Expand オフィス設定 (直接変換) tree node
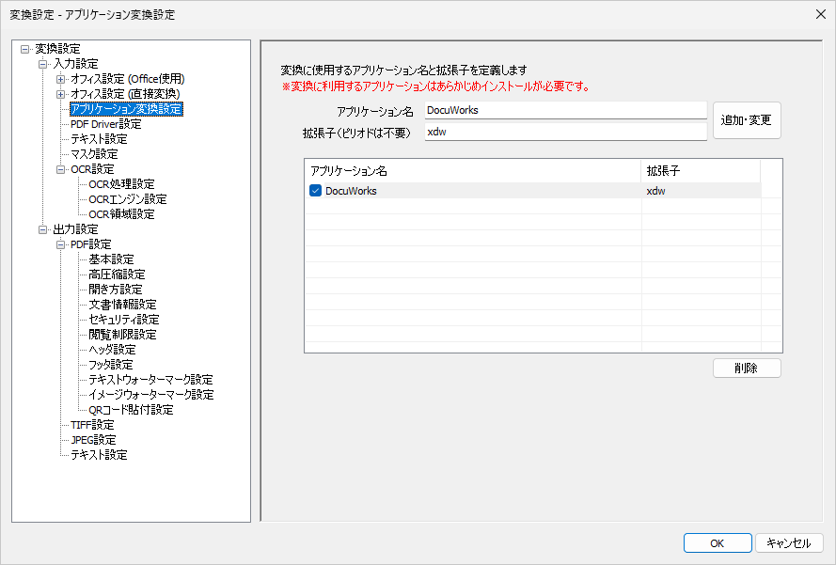 tap(60, 94)
